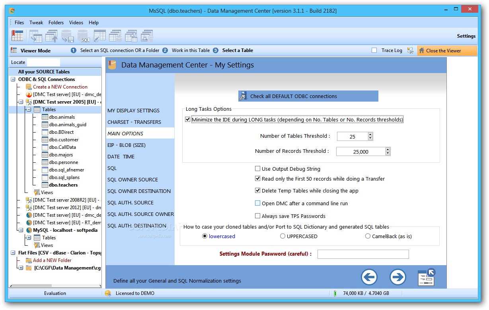Enable the Trace Log checkbox
This screenshot has width=489, height=310.
pos(374,50)
